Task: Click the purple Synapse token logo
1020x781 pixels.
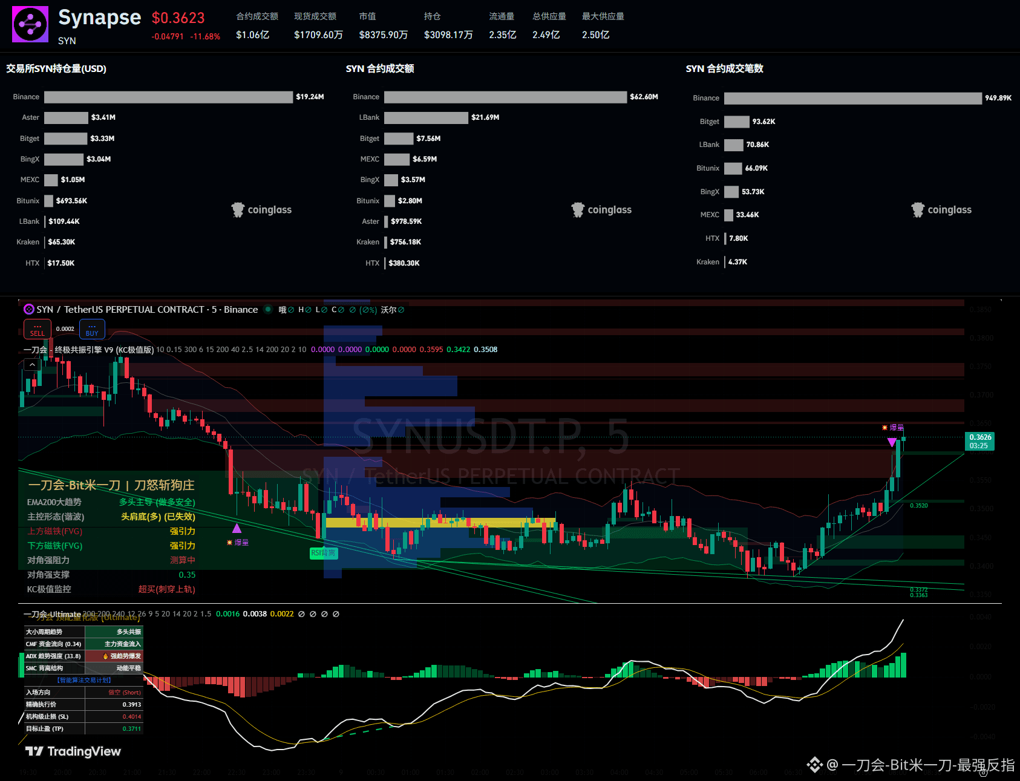Action: [30, 24]
